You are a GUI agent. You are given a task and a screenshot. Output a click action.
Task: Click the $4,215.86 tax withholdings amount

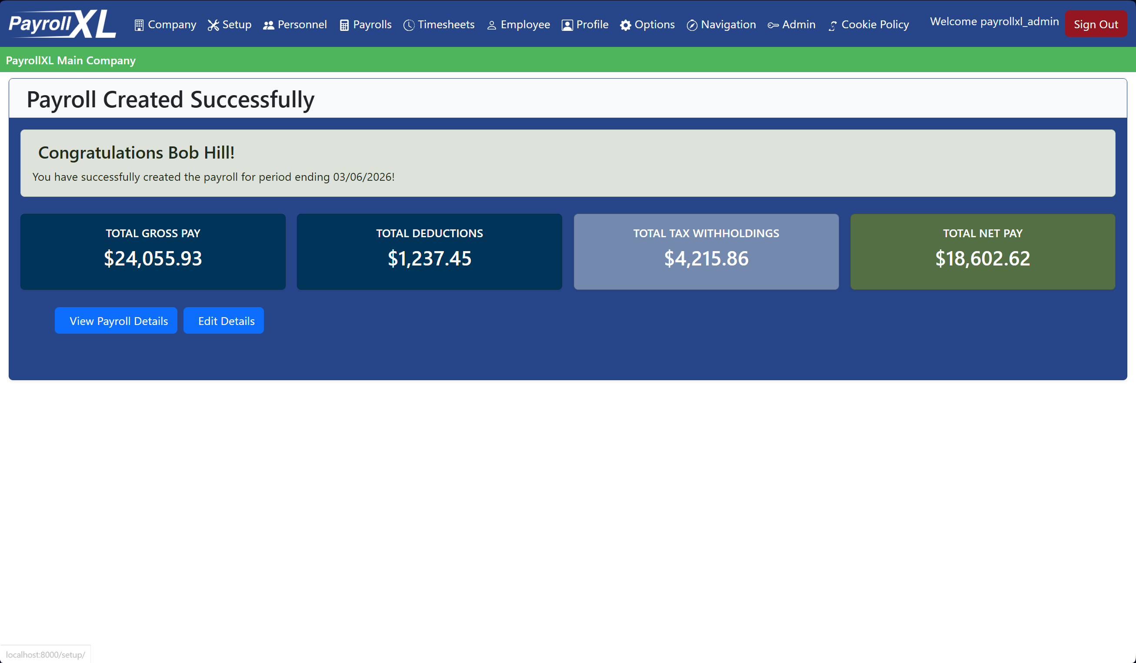coord(706,259)
